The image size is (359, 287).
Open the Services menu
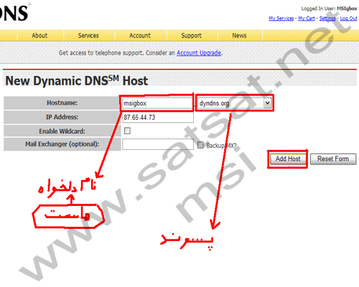[88, 35]
